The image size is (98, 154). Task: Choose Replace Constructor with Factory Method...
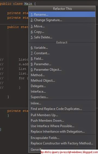coord(62,143)
